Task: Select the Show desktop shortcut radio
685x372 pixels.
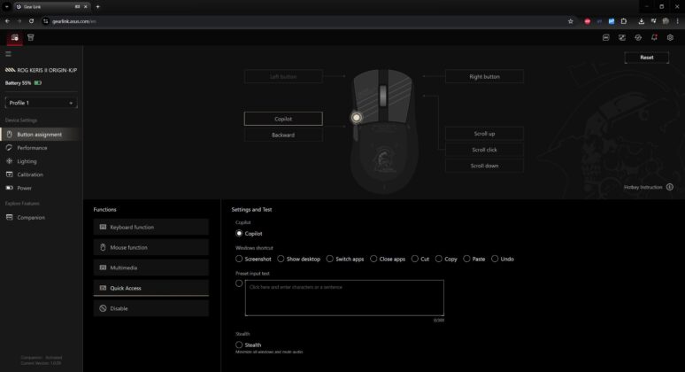Action: (x=281, y=259)
